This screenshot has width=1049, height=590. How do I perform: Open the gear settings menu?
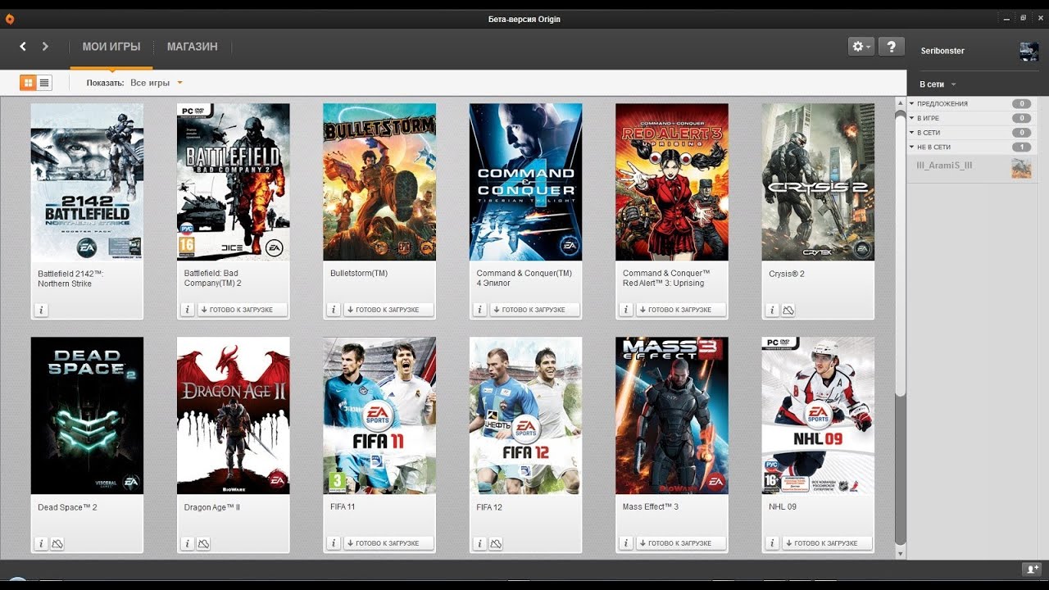tap(861, 47)
